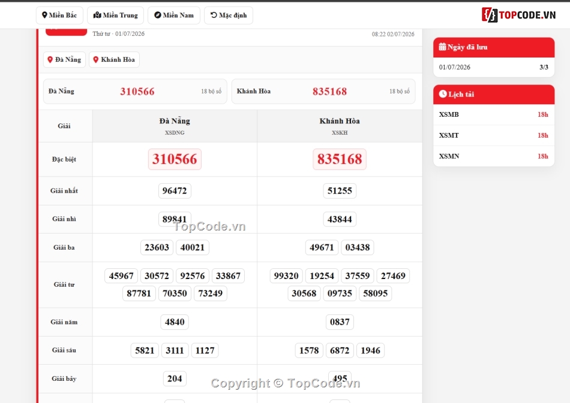Open the XSMT schedule row

[x=494, y=135]
